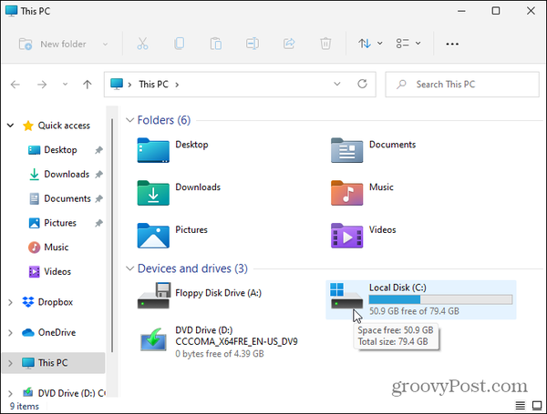
Task: Select OneDrive in the sidebar
Action: click(x=57, y=332)
